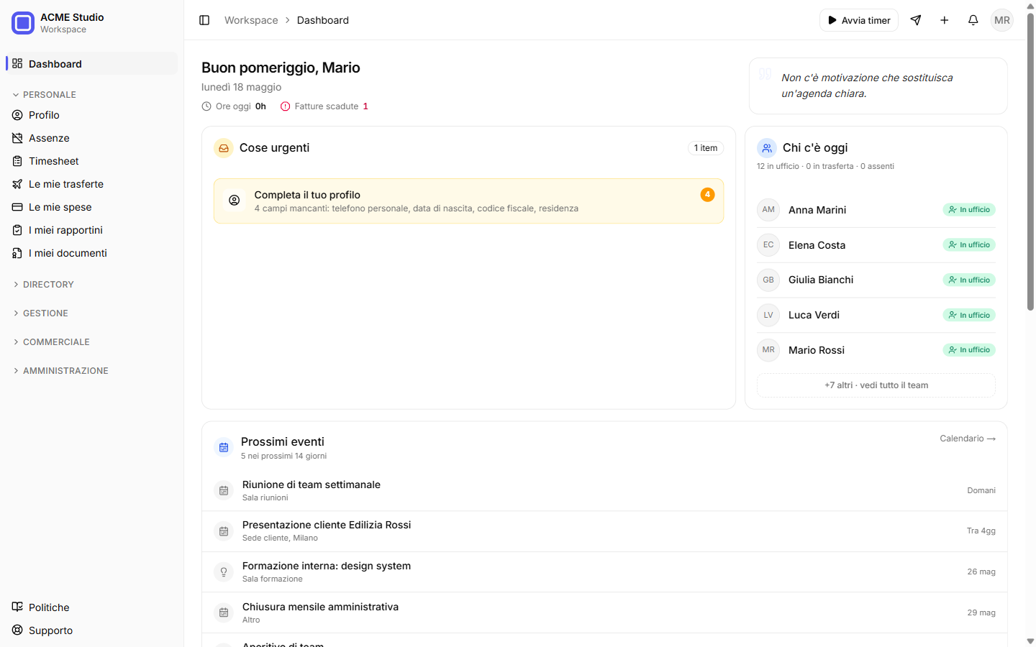The height and width of the screenshot is (647, 1036).
Task: Open the notifications bell
Action: point(973,20)
